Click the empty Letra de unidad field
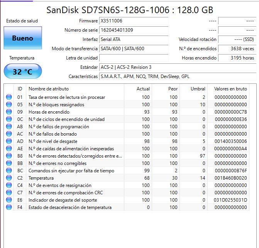259x248 pixels. pos(134,58)
